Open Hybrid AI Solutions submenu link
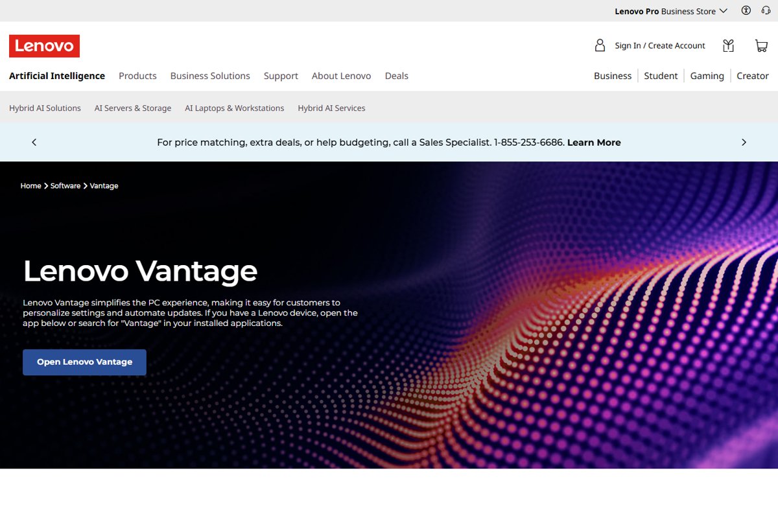This screenshot has width=778, height=512. (x=45, y=108)
